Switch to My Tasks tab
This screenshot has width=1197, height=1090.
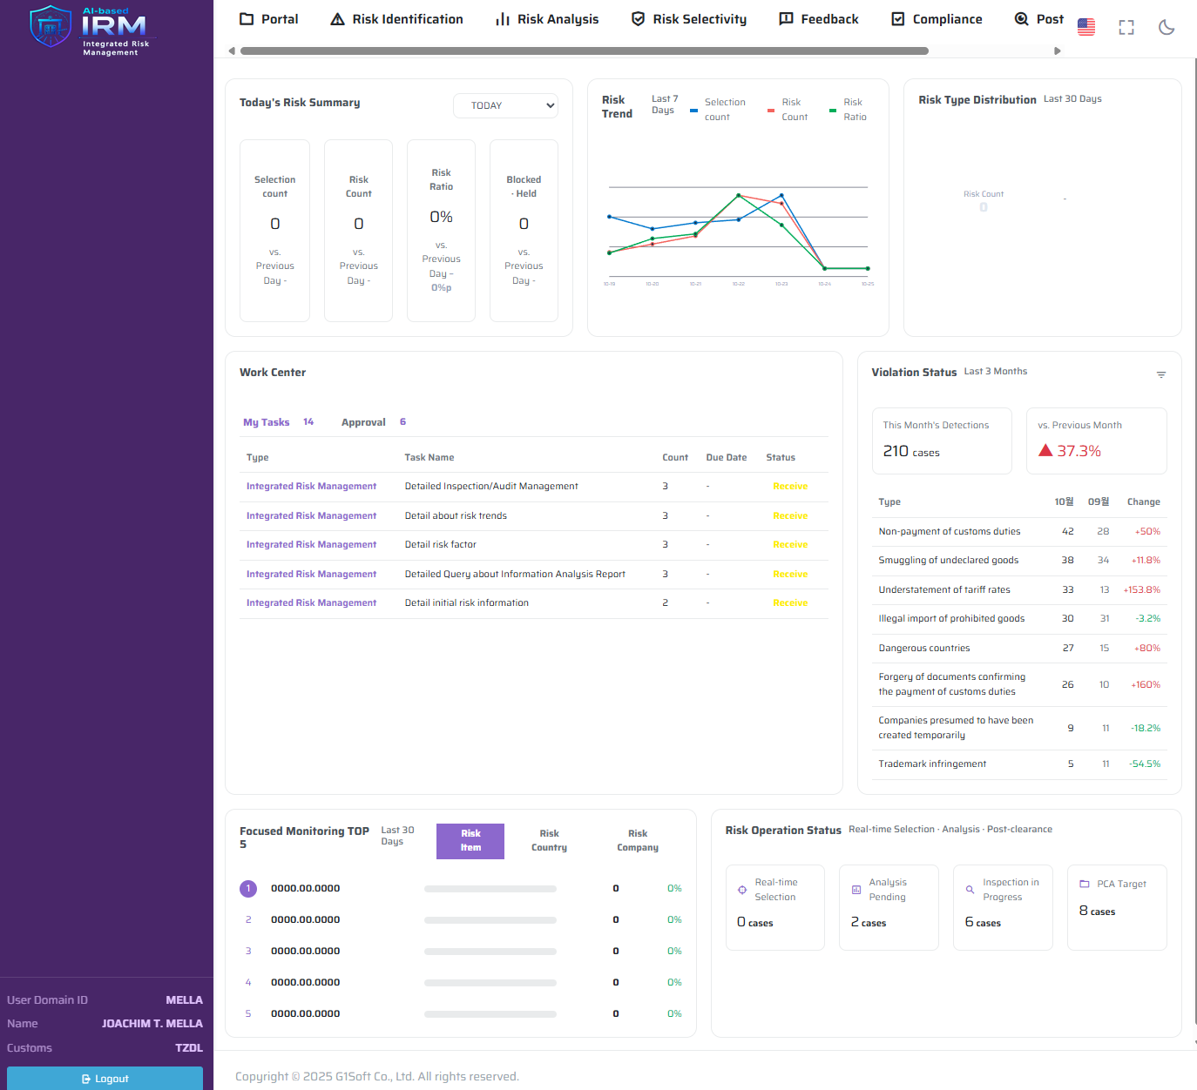click(x=278, y=422)
